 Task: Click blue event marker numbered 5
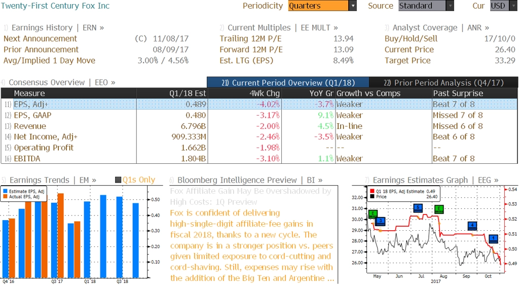tap(418, 208)
